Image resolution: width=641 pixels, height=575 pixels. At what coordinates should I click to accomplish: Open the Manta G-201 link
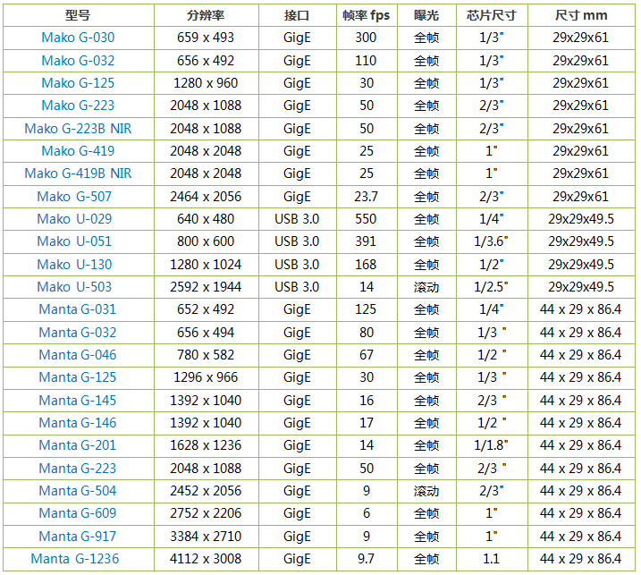pyautogui.click(x=78, y=445)
